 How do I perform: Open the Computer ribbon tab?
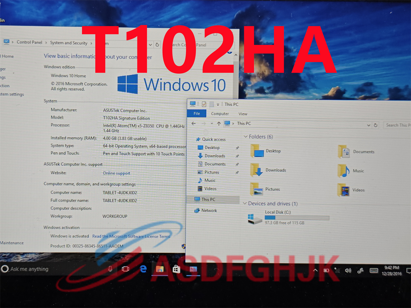pyautogui.click(x=220, y=114)
